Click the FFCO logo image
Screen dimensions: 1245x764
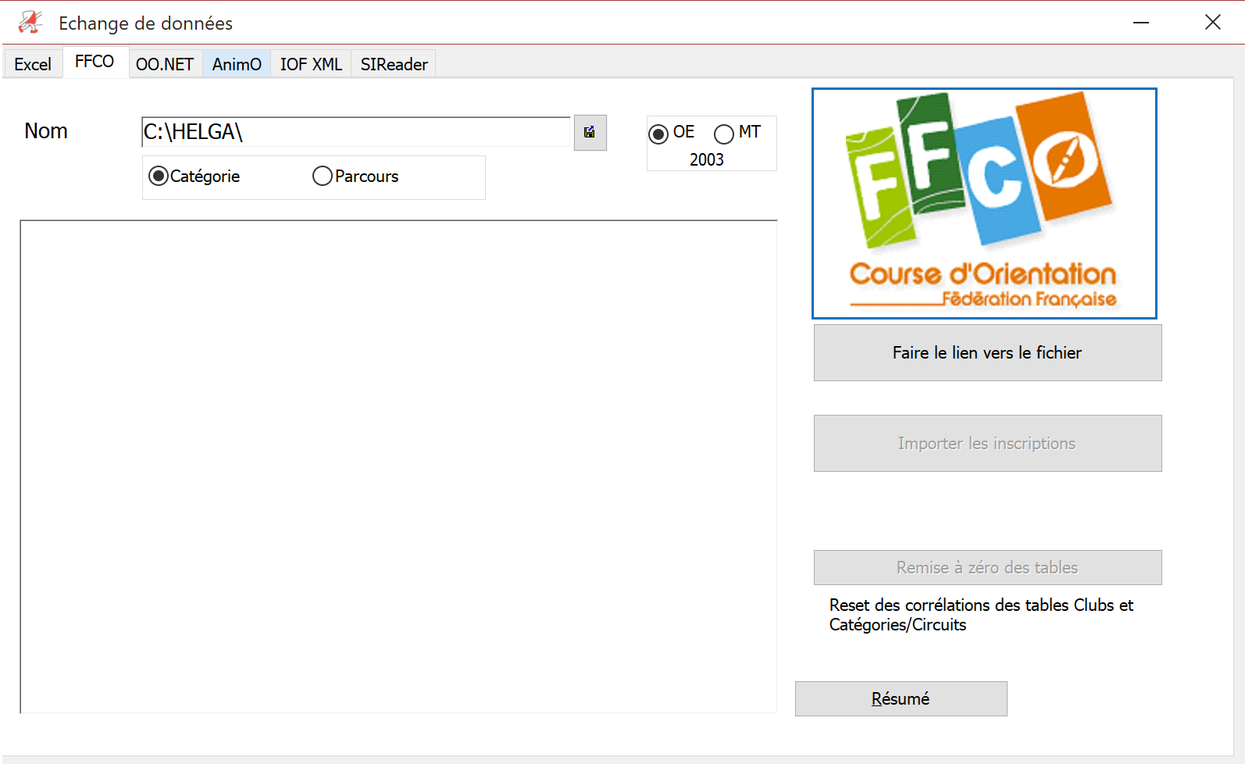pyautogui.click(x=984, y=203)
